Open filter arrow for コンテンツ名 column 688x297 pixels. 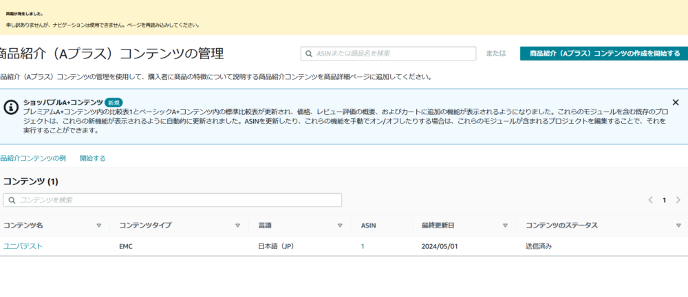click(x=98, y=225)
